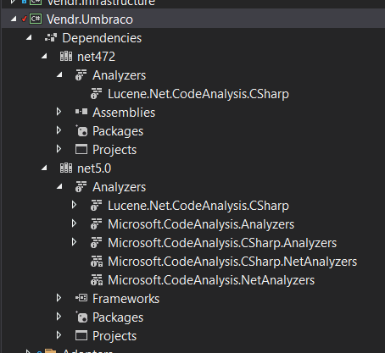Select the net5.0 label
The width and height of the screenshot is (385, 353).
pos(94,168)
